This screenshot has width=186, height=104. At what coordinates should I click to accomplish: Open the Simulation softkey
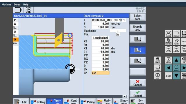[x=121, y=101]
